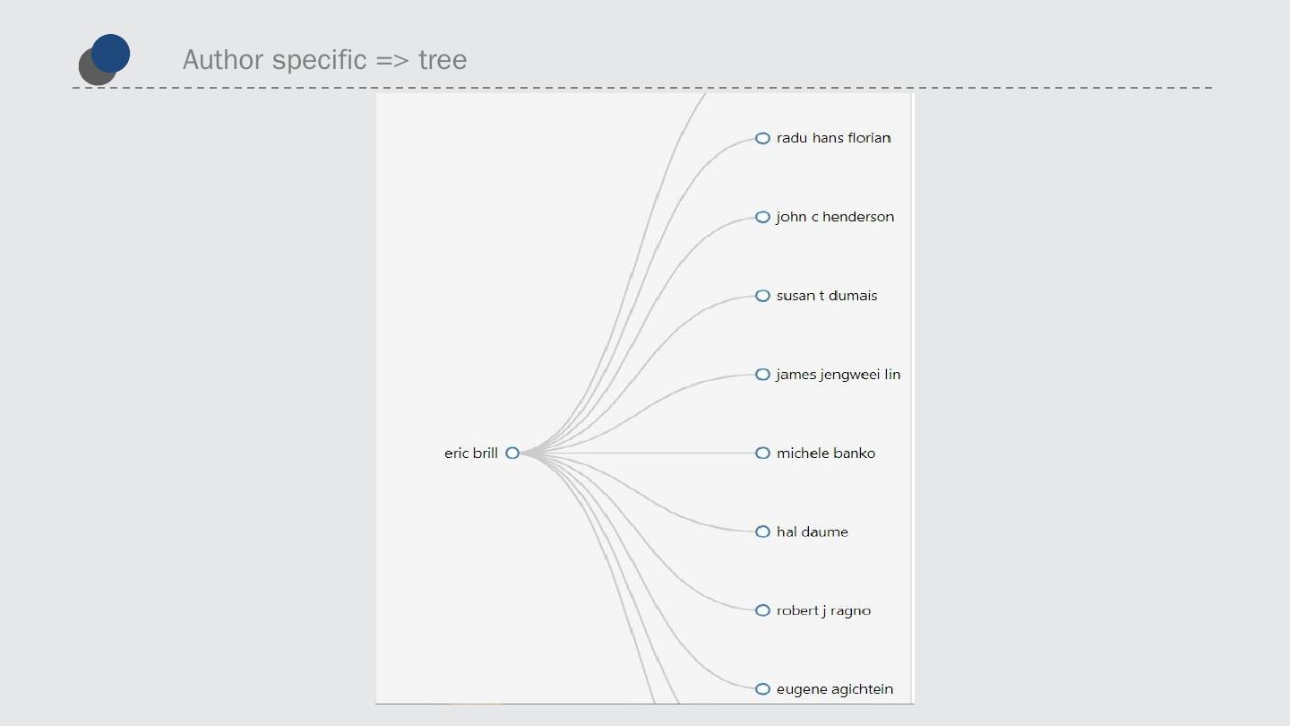Screen dimensions: 1290x726
Task: Select the michele banko node circle
Action: (x=762, y=454)
